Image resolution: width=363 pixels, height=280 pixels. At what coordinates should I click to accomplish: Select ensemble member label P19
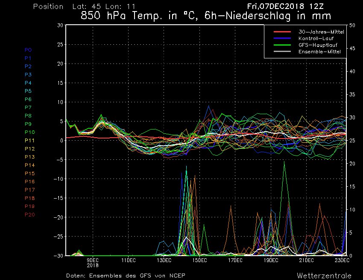click(29, 206)
